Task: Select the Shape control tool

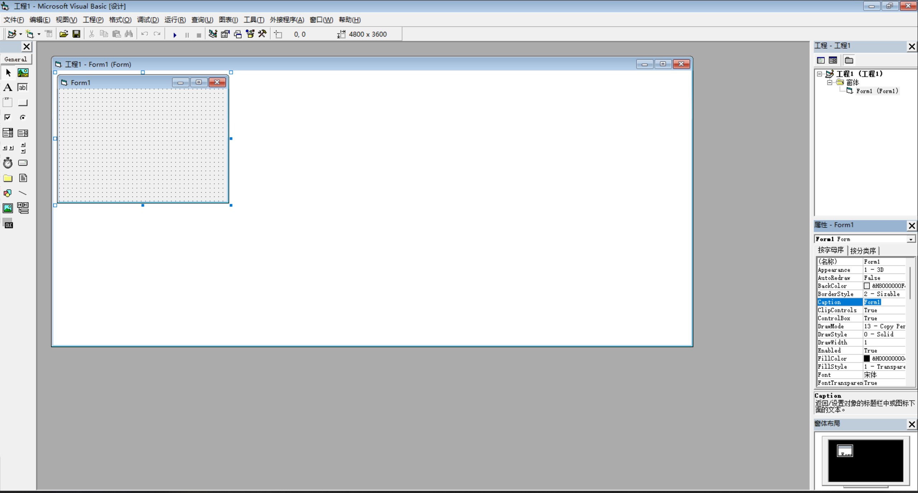Action: [x=8, y=193]
